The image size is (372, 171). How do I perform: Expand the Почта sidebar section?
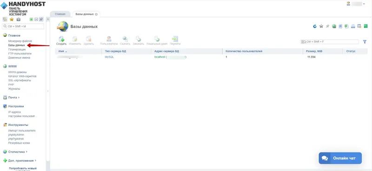[14, 98]
